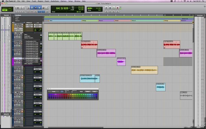Expand 'other playlists' submenu
206x129 pixels.
[x=32, y=64]
